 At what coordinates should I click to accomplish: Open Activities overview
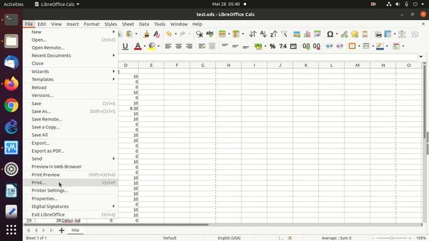(x=13, y=4)
